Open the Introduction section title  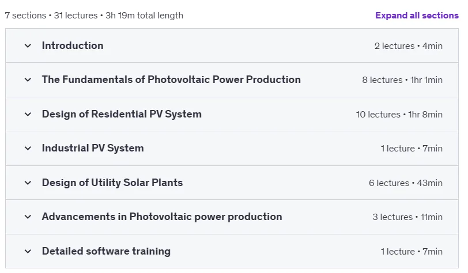[73, 45]
